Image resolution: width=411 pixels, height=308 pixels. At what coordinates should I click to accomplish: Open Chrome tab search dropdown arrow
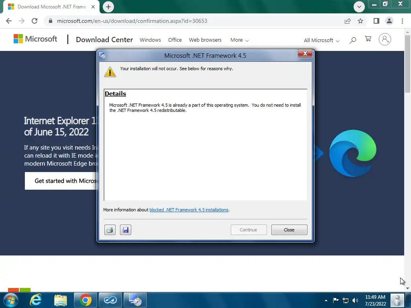pos(359,7)
